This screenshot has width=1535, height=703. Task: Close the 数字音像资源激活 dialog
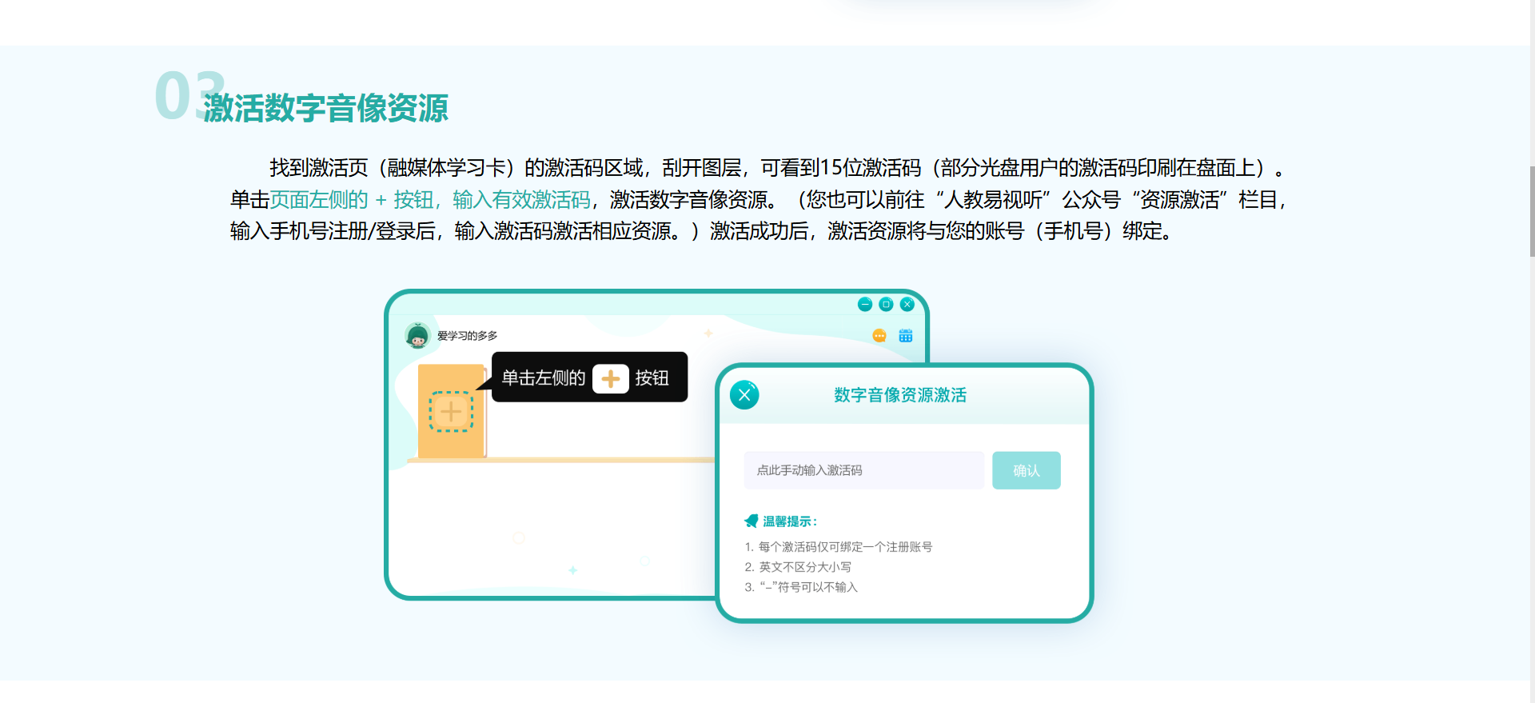click(744, 395)
